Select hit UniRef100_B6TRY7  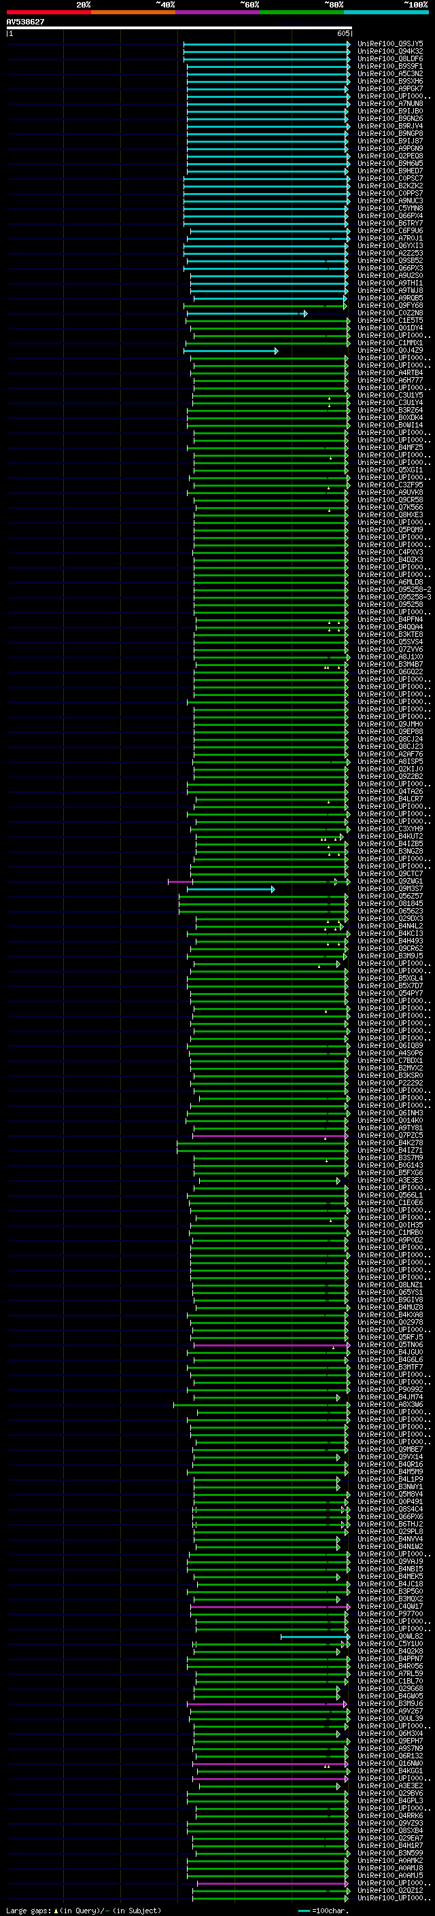click(390, 223)
